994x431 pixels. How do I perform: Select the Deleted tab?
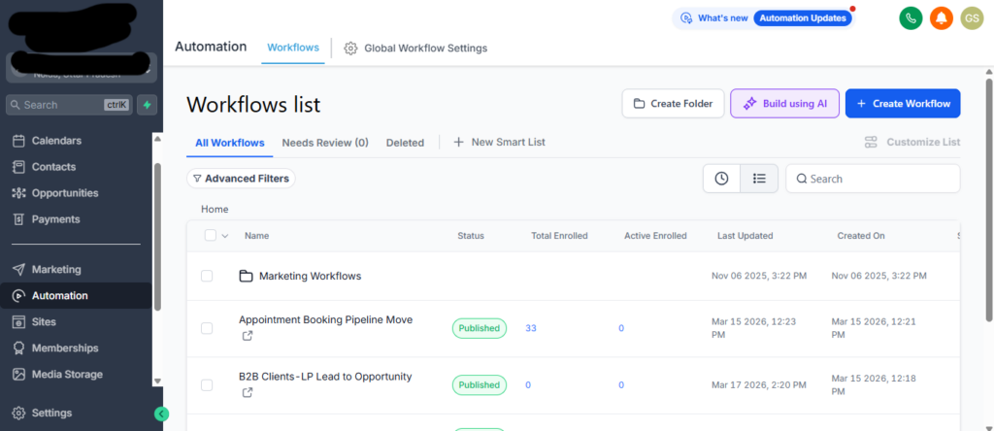click(x=405, y=143)
